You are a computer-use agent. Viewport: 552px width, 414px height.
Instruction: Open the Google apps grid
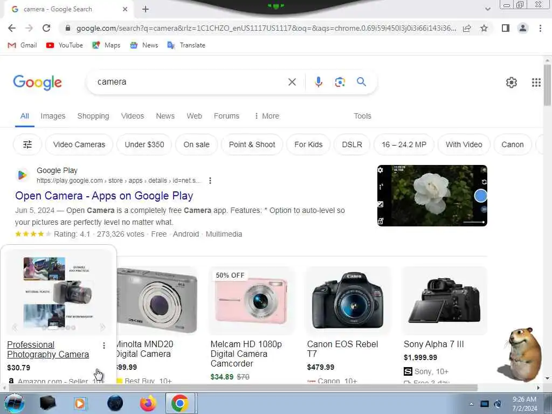[536, 82]
